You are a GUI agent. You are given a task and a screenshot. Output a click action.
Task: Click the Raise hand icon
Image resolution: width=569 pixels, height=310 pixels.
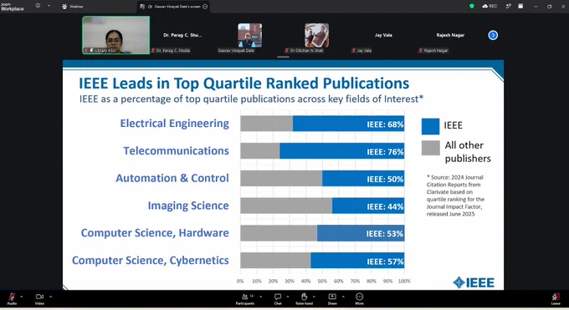(x=304, y=297)
